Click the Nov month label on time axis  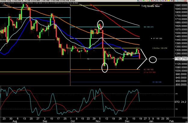[98, 121]
